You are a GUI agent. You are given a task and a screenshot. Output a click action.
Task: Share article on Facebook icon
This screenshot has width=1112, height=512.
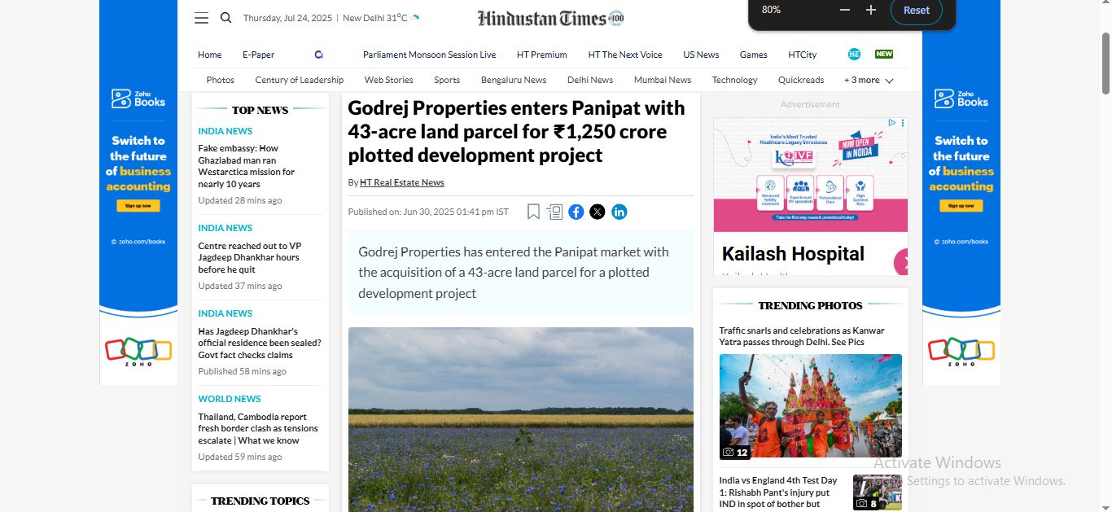576,212
